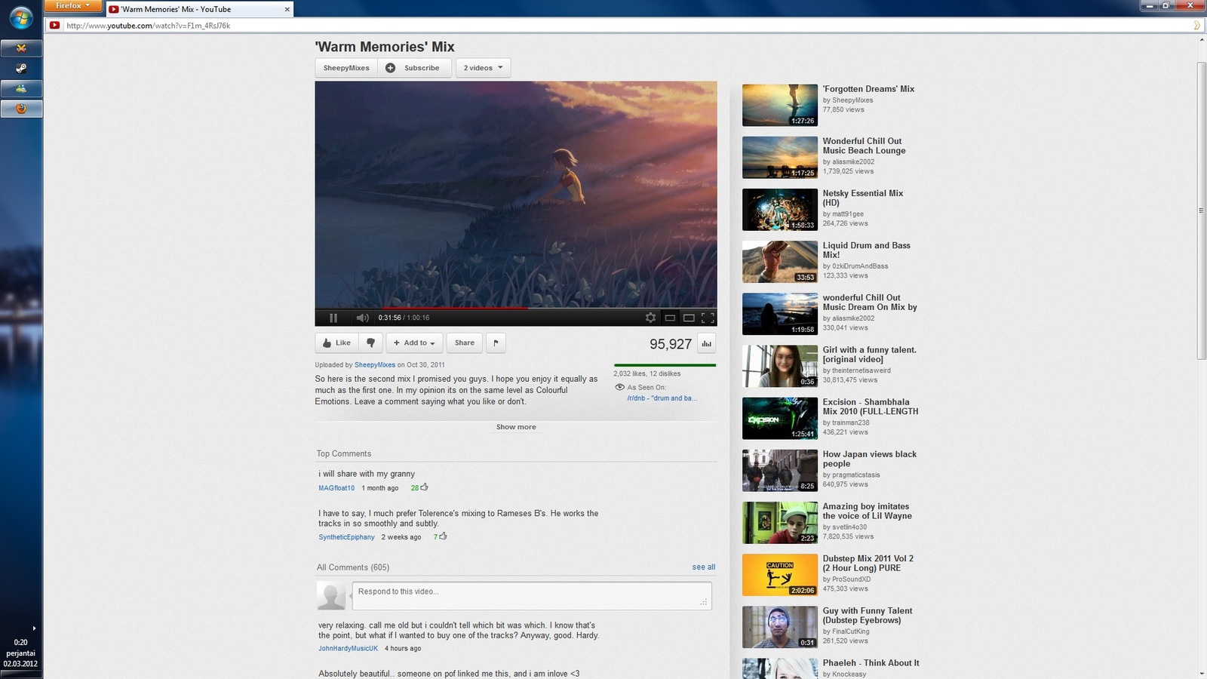Open the Firefox menu button
This screenshot has width=1207, height=679.
coord(72,6)
